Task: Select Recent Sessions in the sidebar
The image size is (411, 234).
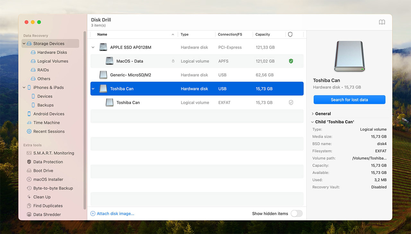Action: [x=49, y=131]
